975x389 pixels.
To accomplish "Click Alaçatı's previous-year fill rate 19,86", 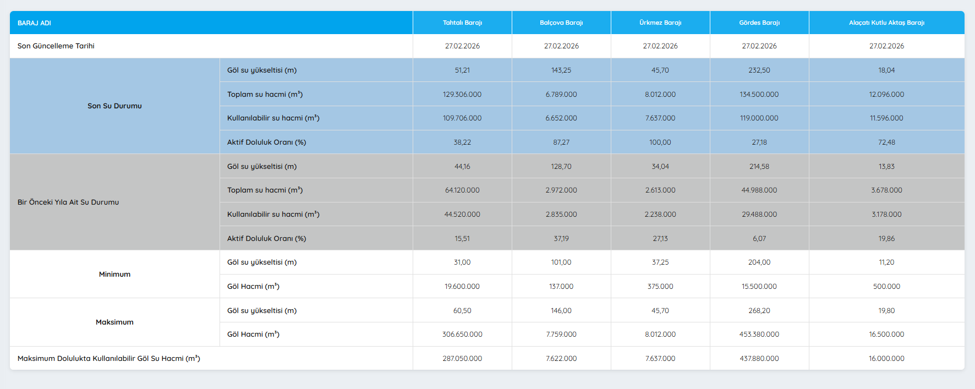I will 886,239.
